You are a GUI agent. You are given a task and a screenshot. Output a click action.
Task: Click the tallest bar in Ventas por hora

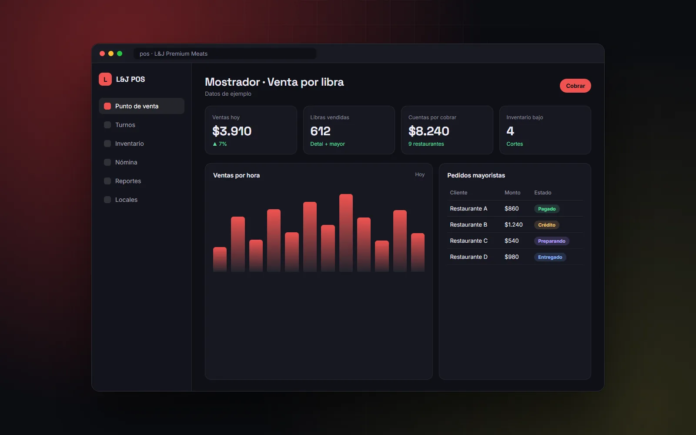tap(346, 233)
